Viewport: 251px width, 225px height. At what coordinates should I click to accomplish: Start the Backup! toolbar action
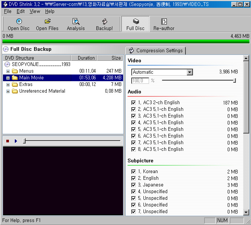(104, 22)
